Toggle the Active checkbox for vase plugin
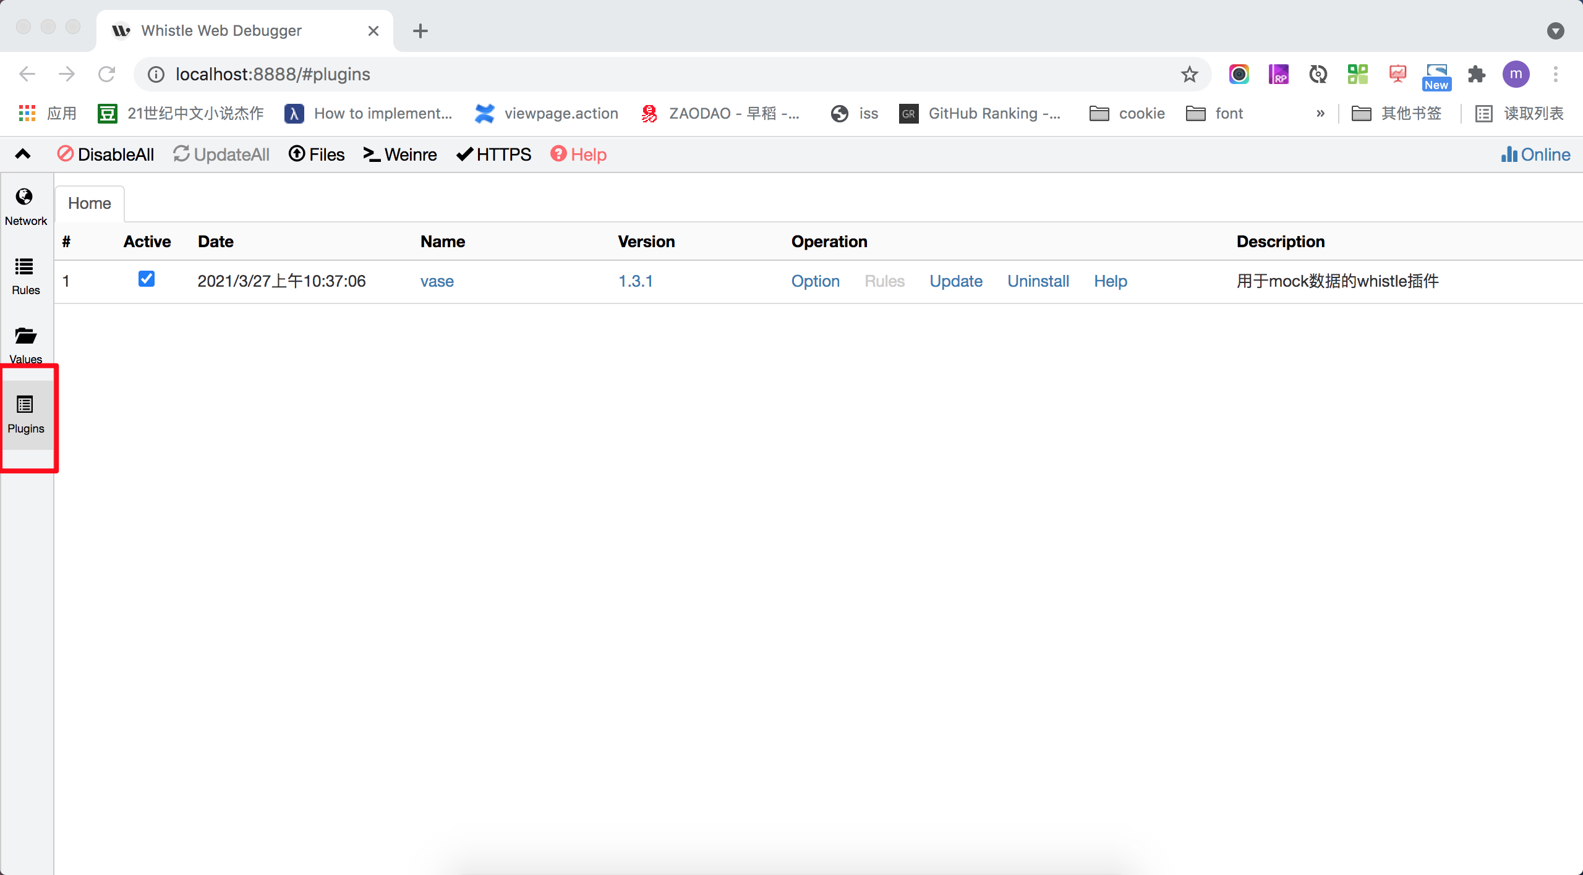 point(146,279)
